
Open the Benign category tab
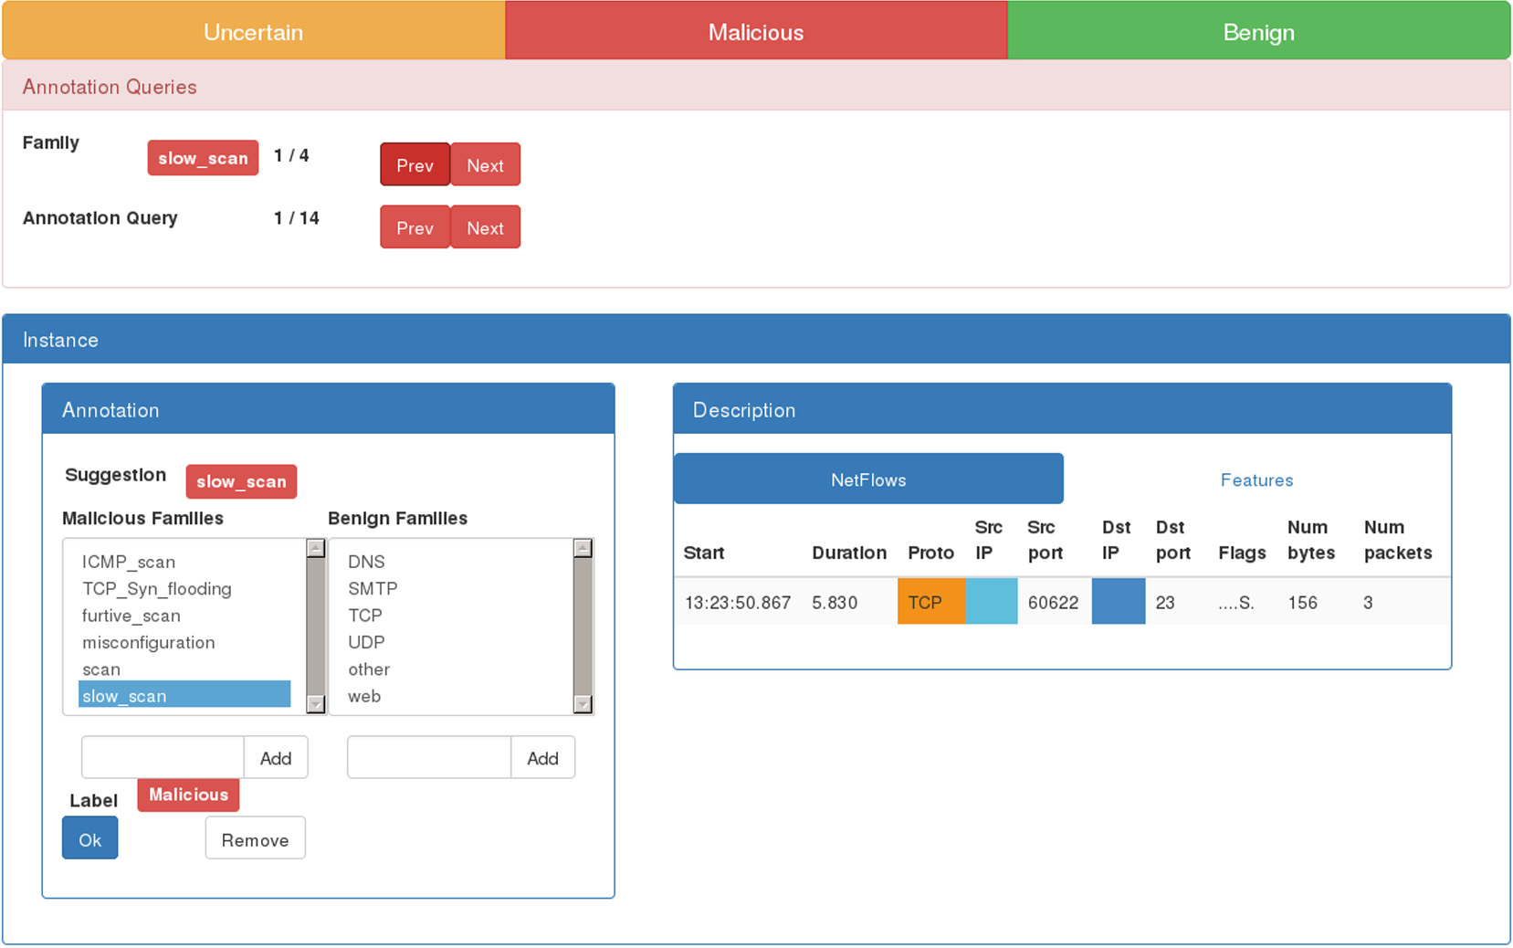point(1257,32)
